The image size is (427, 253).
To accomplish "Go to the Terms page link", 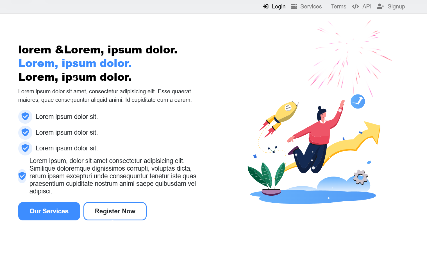I will pyautogui.click(x=339, y=6).
